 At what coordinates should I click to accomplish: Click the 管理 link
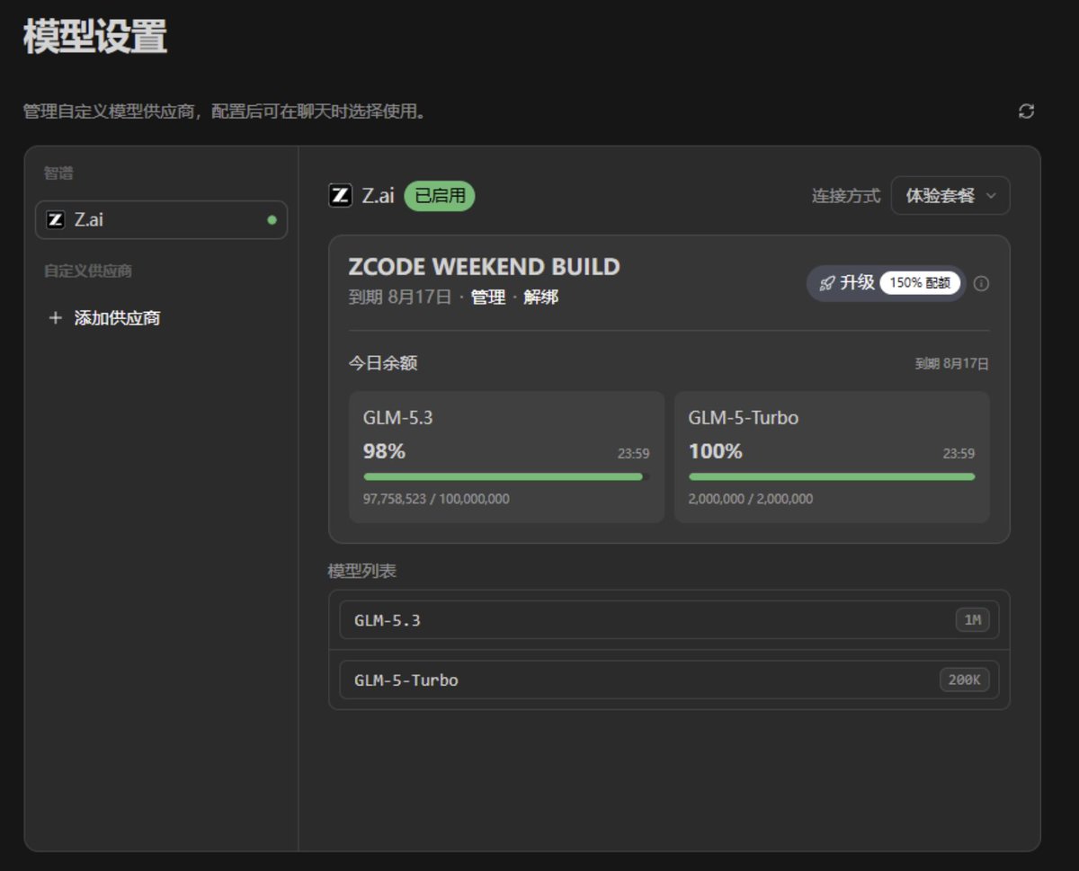(488, 297)
